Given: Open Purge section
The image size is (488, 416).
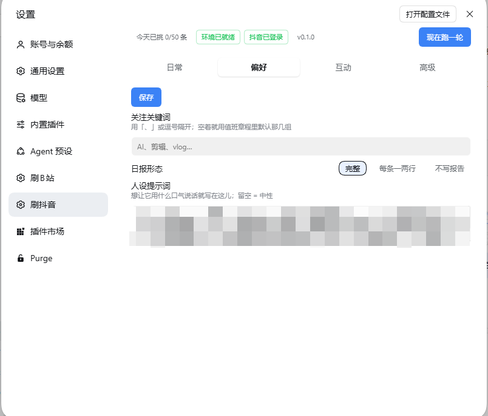Looking at the screenshot, I should 58,258.
